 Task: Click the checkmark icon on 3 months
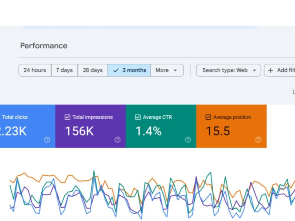pyautogui.click(x=116, y=70)
